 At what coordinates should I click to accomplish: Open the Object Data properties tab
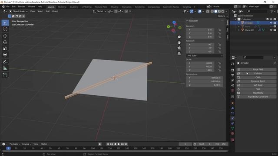(233, 128)
